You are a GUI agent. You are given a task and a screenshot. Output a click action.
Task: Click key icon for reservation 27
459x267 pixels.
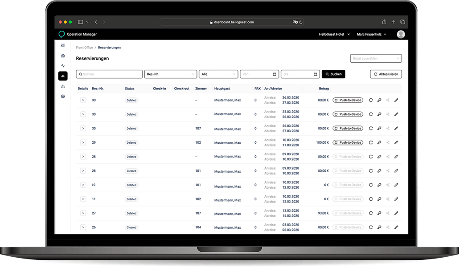tap(379, 213)
